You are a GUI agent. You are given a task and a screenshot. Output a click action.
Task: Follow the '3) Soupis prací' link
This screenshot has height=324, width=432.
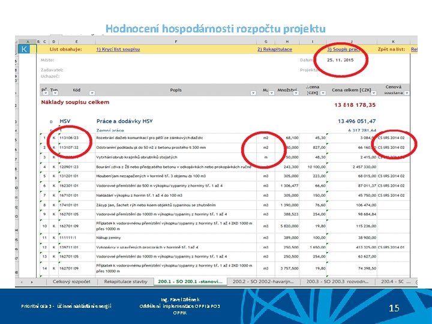click(x=344, y=49)
